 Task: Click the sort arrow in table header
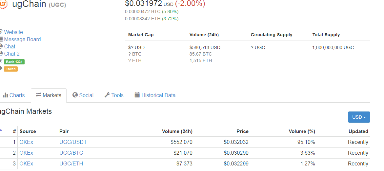coord(1,130)
